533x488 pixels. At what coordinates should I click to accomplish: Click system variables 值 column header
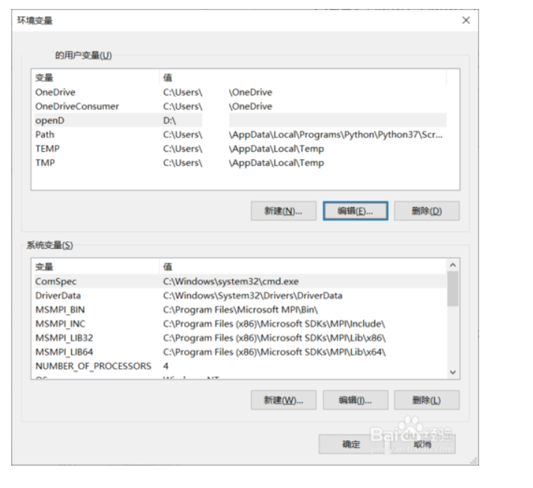(303, 267)
